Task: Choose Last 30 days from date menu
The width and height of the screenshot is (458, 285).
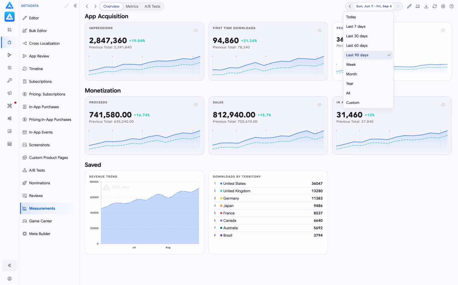Action: pyautogui.click(x=368, y=36)
